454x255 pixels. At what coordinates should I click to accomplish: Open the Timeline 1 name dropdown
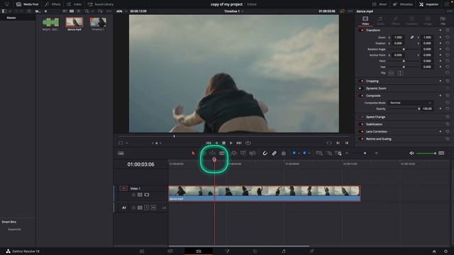click(243, 11)
